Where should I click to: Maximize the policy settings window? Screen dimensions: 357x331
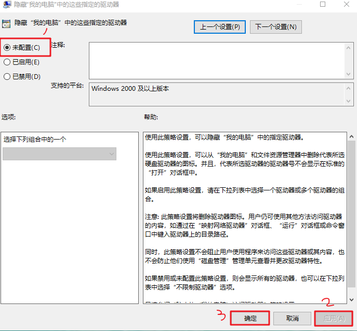(x=323, y=4)
